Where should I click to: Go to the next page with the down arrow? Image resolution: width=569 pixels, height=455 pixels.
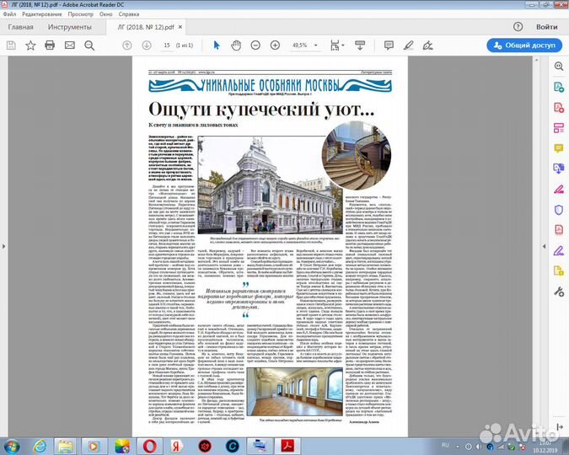(x=147, y=45)
